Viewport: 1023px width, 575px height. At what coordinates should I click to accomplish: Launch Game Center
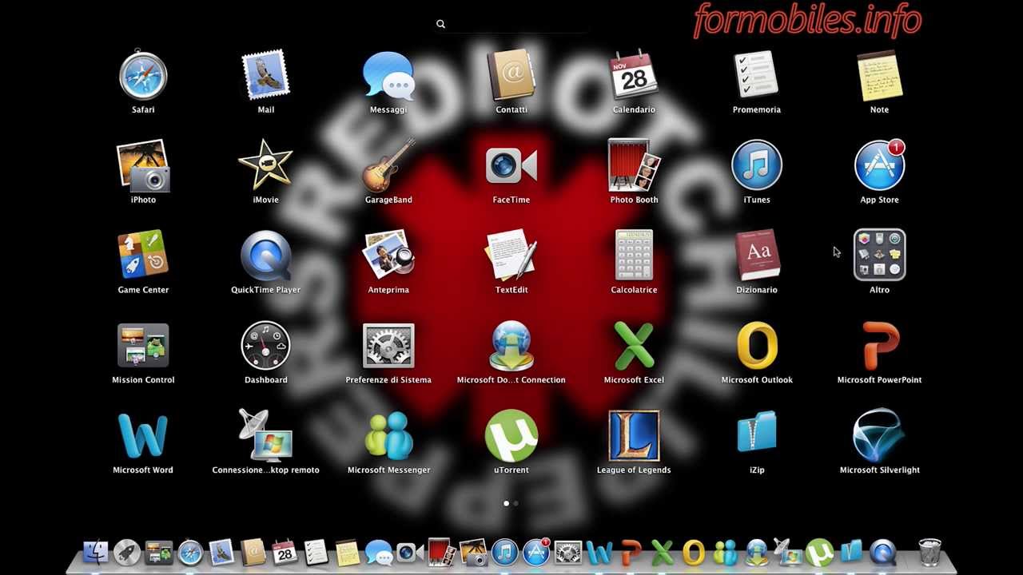point(143,256)
